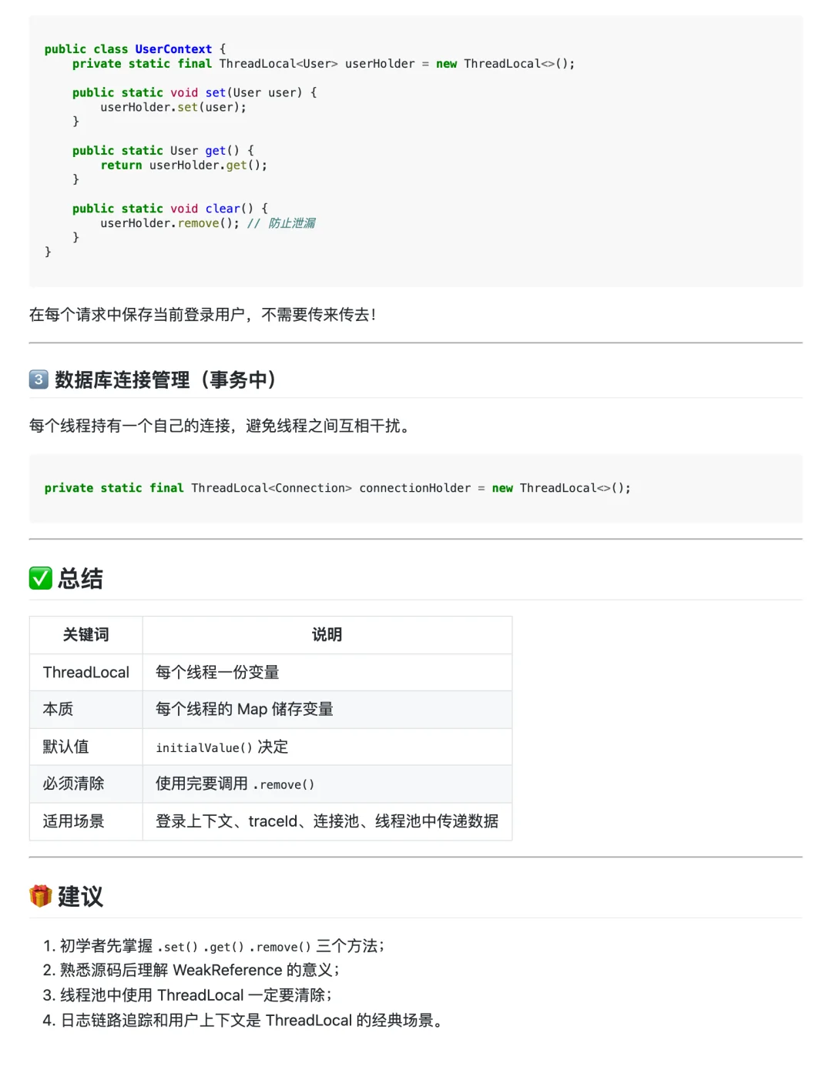Click the 总结 heading
Image resolution: width=832 pixels, height=1073 pixels.
tap(80, 579)
